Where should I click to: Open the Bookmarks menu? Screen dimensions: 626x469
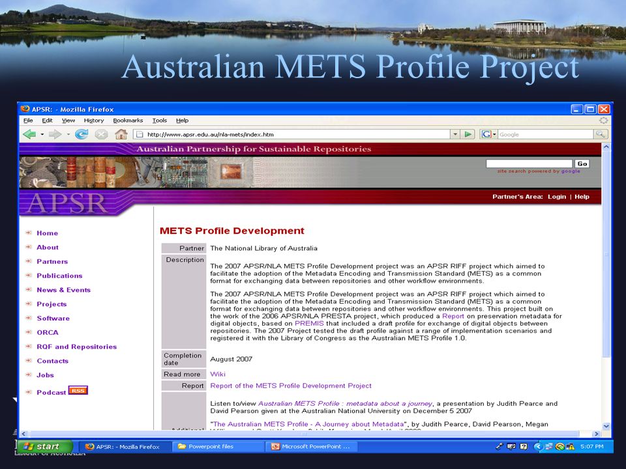click(128, 121)
